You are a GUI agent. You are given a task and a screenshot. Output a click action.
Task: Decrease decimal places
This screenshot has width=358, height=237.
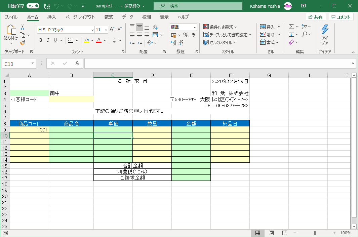pos(181,43)
